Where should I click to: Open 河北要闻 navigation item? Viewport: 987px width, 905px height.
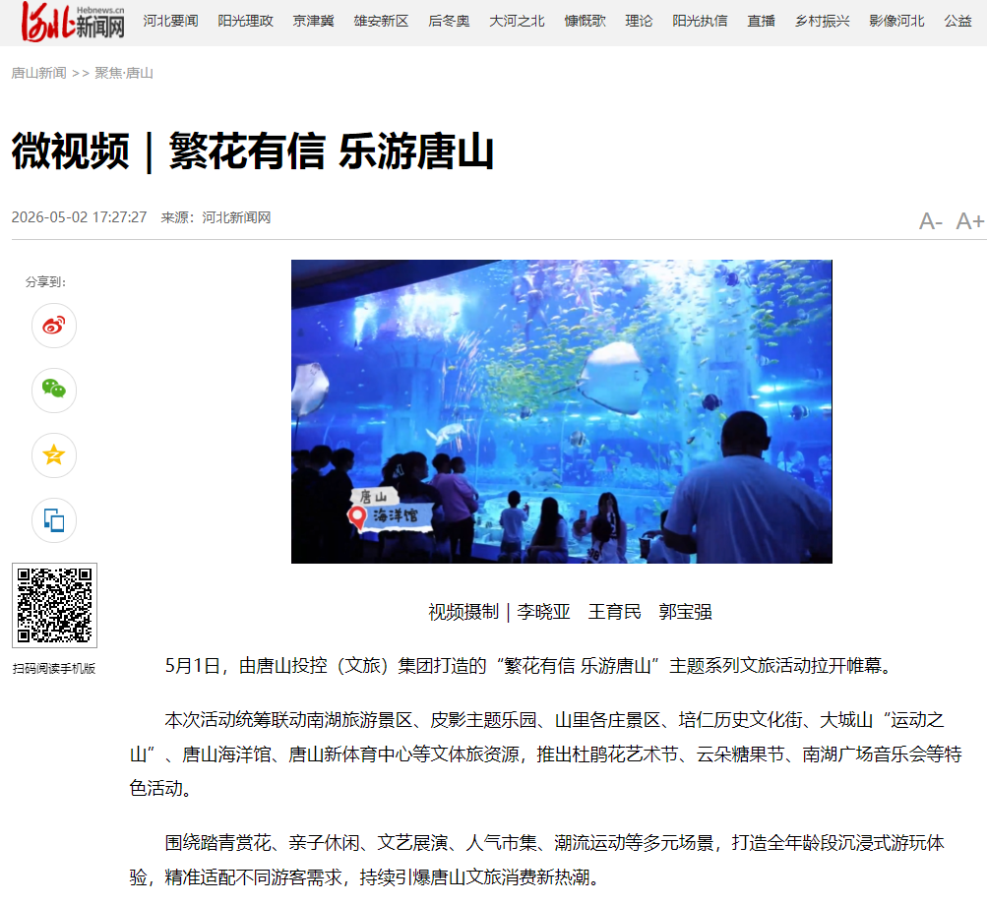tap(170, 22)
